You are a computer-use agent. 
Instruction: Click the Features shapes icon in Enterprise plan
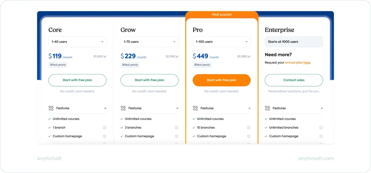tap(267, 108)
